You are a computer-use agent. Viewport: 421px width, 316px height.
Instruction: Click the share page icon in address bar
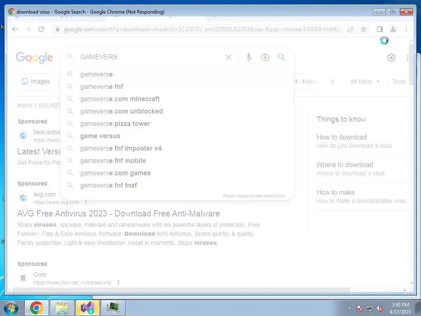[350, 29]
